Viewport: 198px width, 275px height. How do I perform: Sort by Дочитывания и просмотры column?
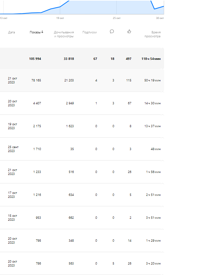tap(64, 34)
